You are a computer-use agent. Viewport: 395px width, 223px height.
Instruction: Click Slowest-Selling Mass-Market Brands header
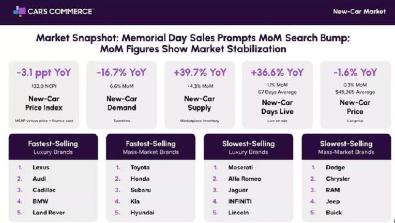coord(346,147)
